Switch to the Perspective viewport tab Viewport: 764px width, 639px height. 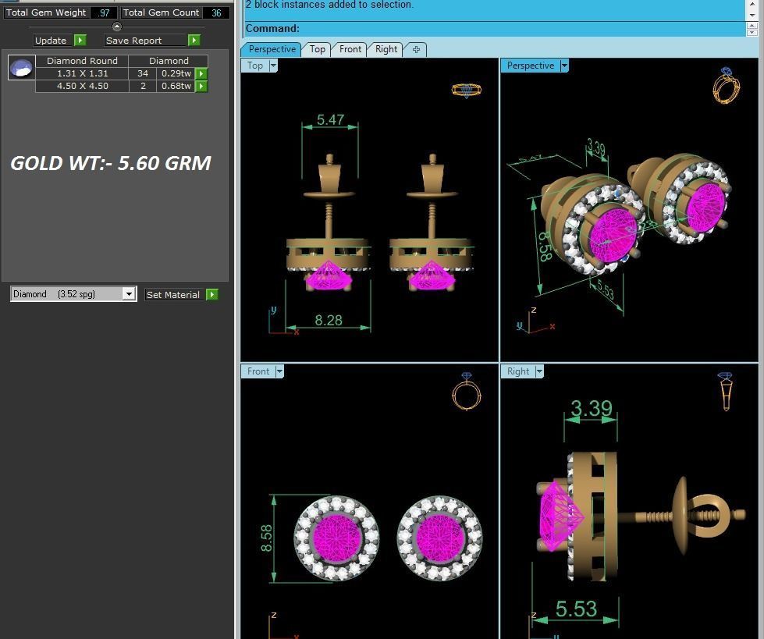272,49
